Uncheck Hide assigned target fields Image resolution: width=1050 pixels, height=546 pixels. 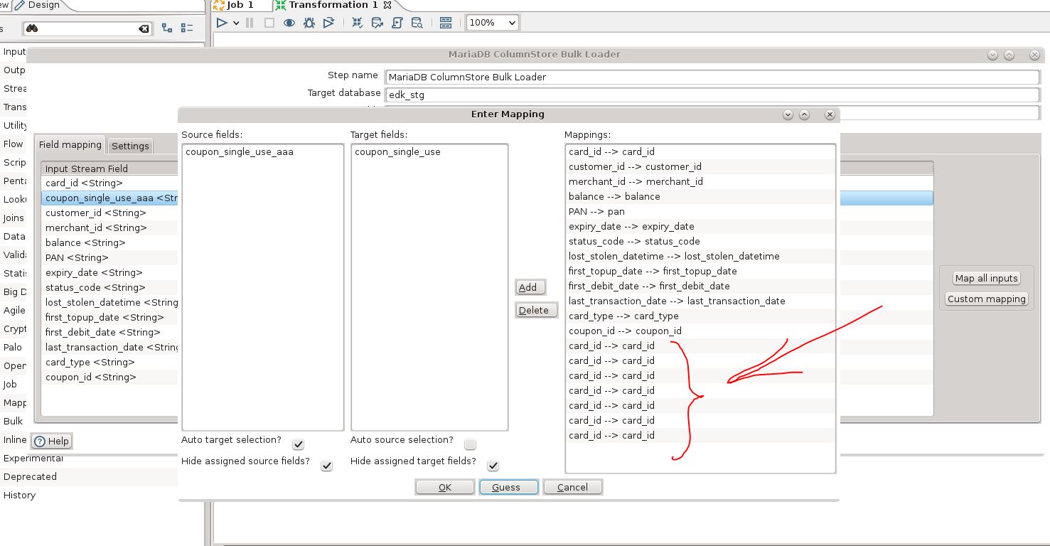click(x=493, y=466)
